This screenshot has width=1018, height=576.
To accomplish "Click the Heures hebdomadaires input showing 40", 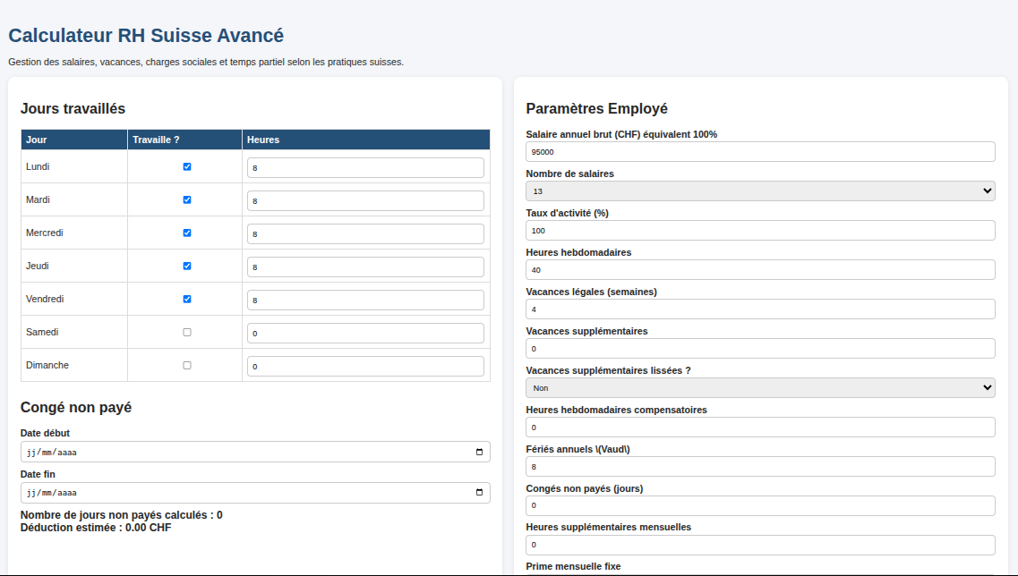I will tap(760, 270).
